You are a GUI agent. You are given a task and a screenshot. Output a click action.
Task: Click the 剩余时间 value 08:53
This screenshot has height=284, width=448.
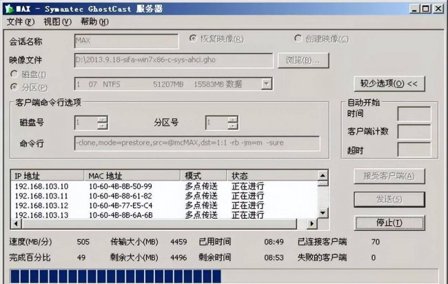[x=274, y=257]
